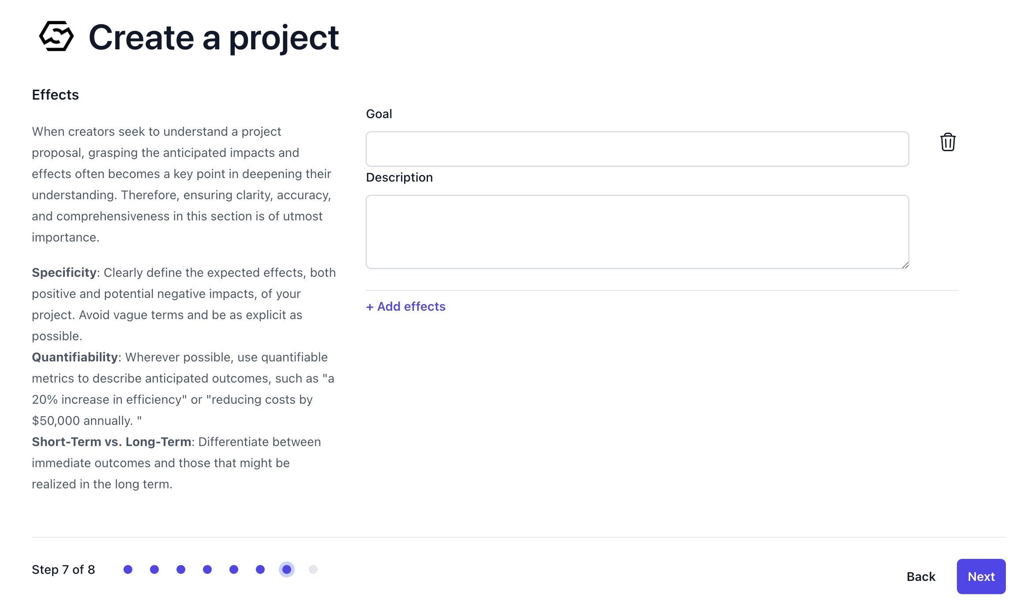Click the Goal text input field

(637, 149)
